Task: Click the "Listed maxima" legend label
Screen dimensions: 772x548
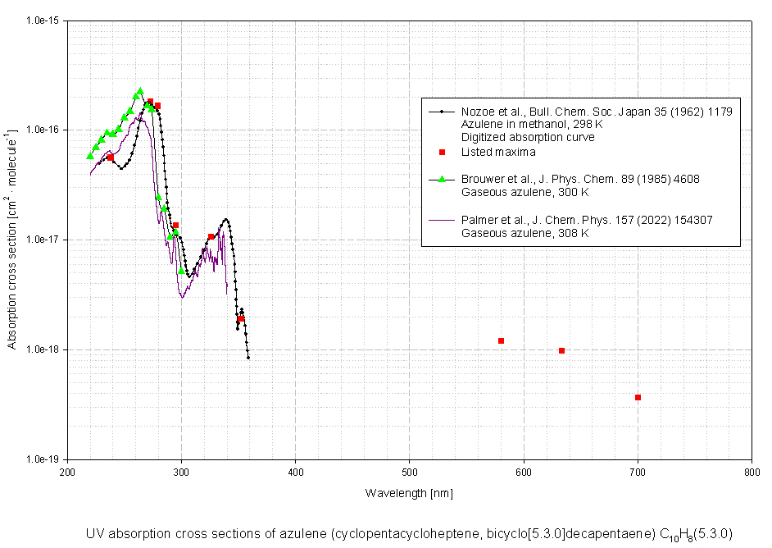Action: (x=498, y=152)
